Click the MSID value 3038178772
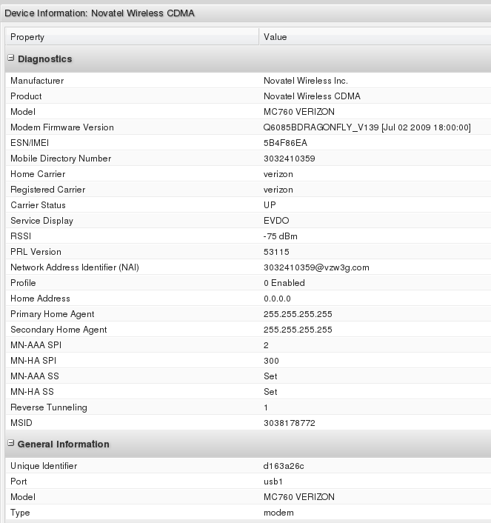 (289, 423)
